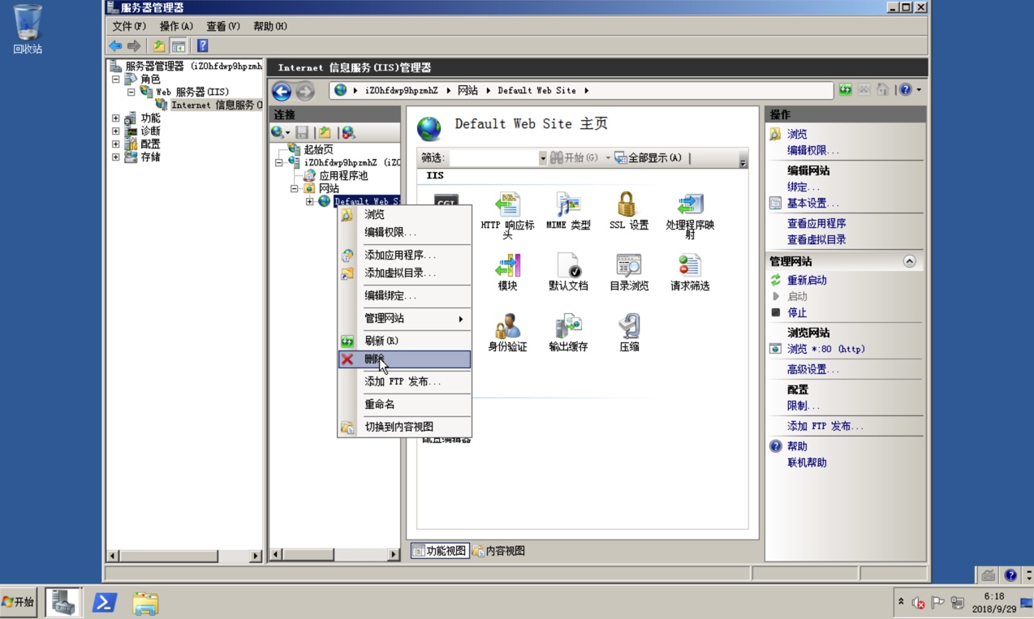1034x619 pixels.
Task: Click the save icon in Connections toolbar
Action: [x=302, y=132]
